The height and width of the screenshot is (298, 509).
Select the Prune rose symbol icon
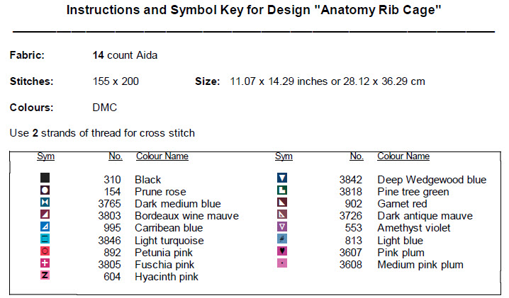[x=45, y=191]
